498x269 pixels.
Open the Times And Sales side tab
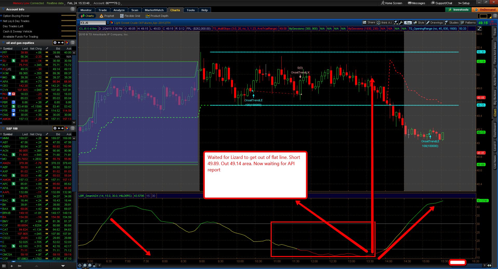tap(495, 53)
